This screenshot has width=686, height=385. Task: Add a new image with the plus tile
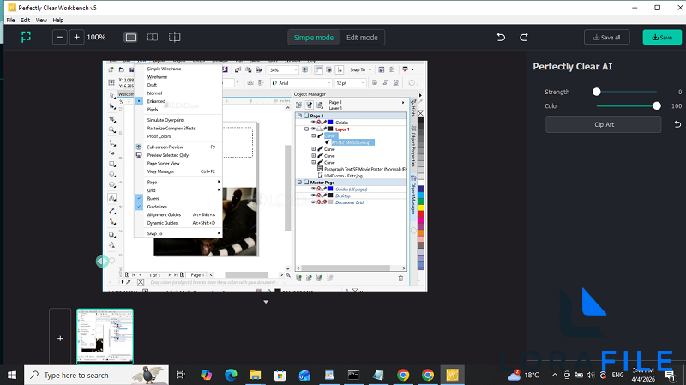coord(60,338)
